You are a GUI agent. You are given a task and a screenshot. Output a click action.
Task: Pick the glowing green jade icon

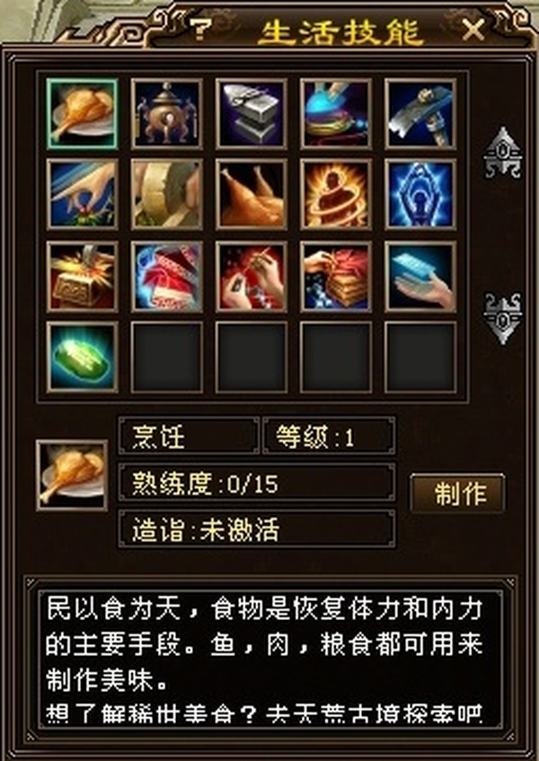tap(82, 358)
